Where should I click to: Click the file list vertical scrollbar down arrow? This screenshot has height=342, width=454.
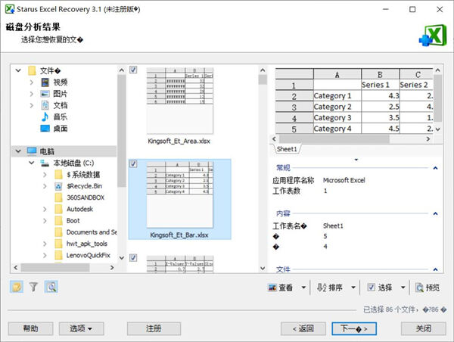click(263, 268)
